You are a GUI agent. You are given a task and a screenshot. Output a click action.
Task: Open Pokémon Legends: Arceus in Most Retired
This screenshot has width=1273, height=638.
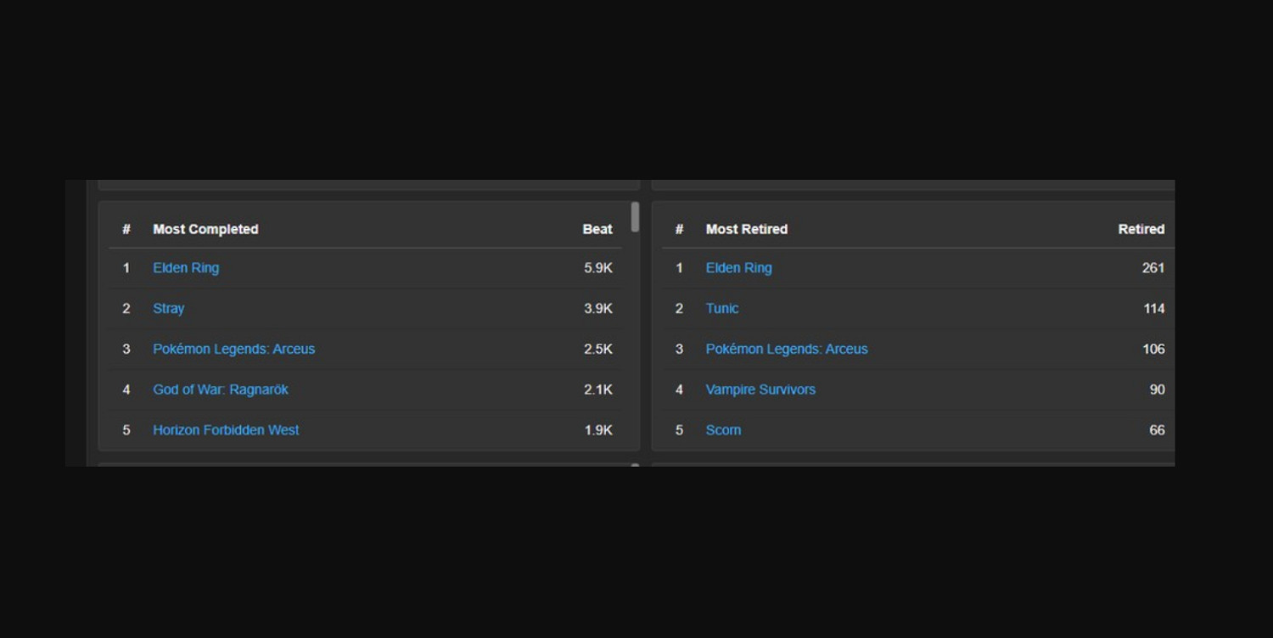pos(787,350)
